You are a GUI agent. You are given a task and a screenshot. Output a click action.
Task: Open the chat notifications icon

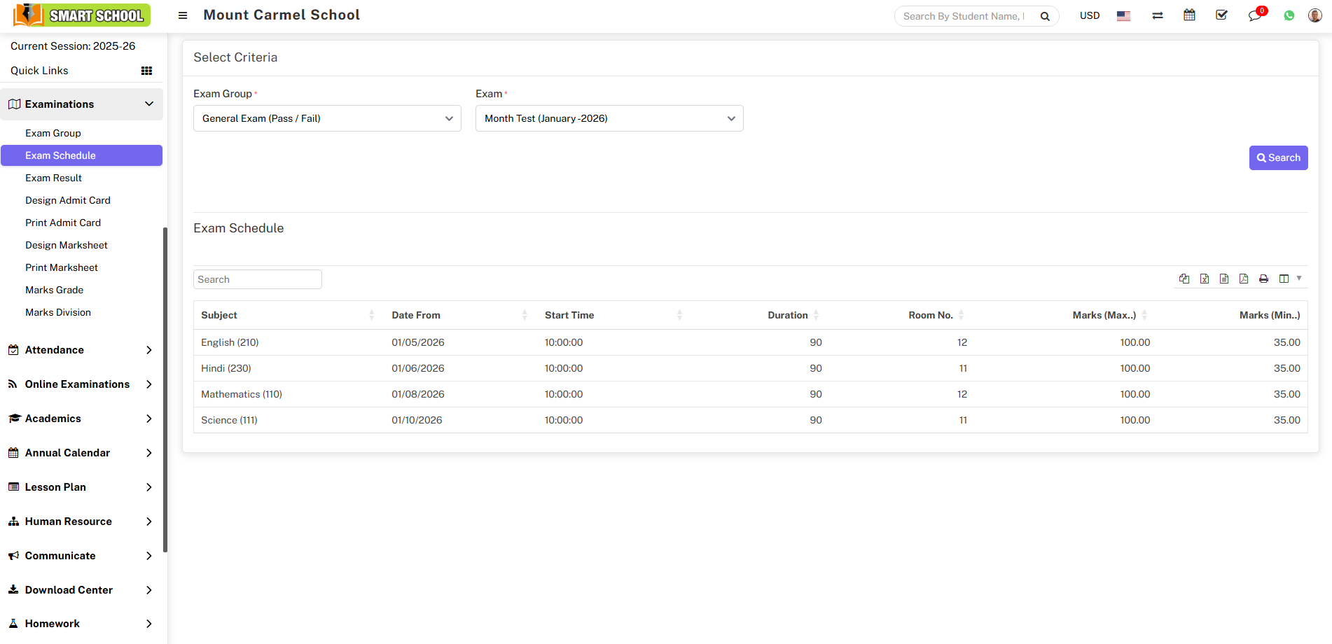[x=1254, y=15]
